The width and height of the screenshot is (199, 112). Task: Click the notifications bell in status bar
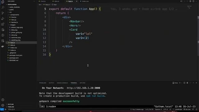tap(197, 109)
